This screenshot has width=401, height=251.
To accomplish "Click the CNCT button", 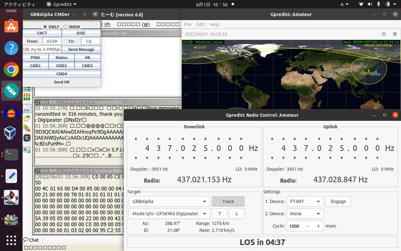I will click(42, 33).
